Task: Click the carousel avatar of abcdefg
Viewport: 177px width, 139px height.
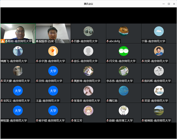Action: [124, 31]
